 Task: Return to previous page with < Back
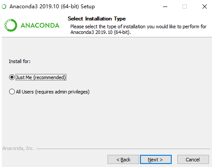[x=123, y=160]
